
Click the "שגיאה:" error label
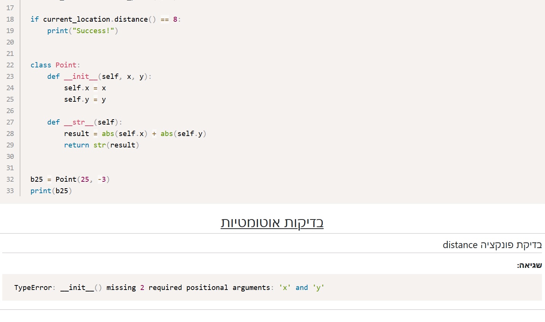529,265
